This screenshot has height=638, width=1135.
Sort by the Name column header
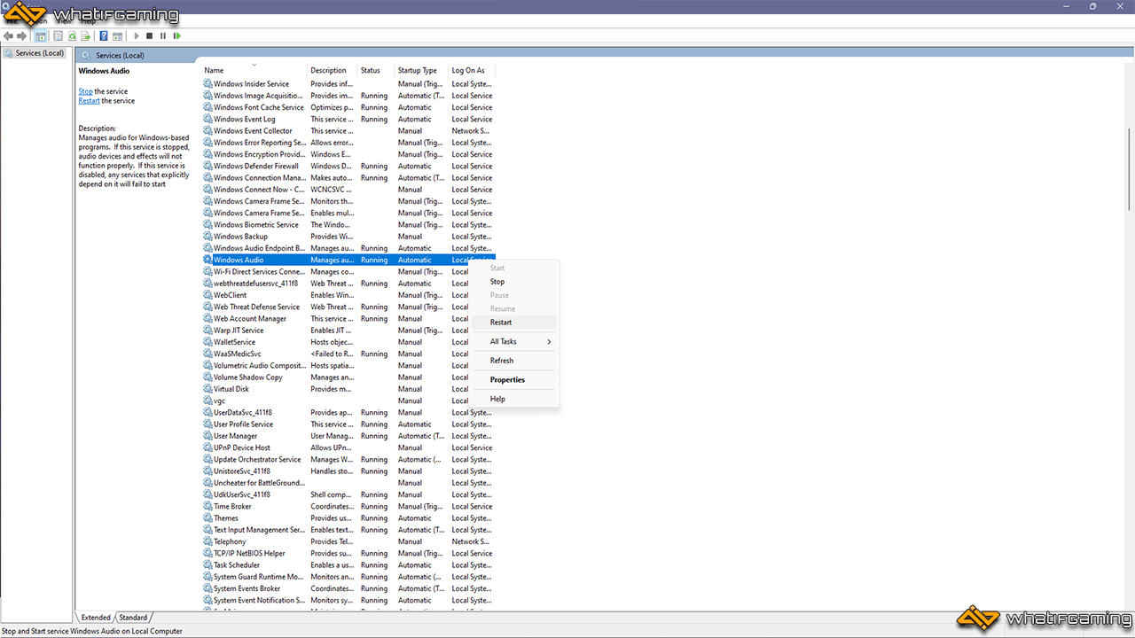point(254,71)
